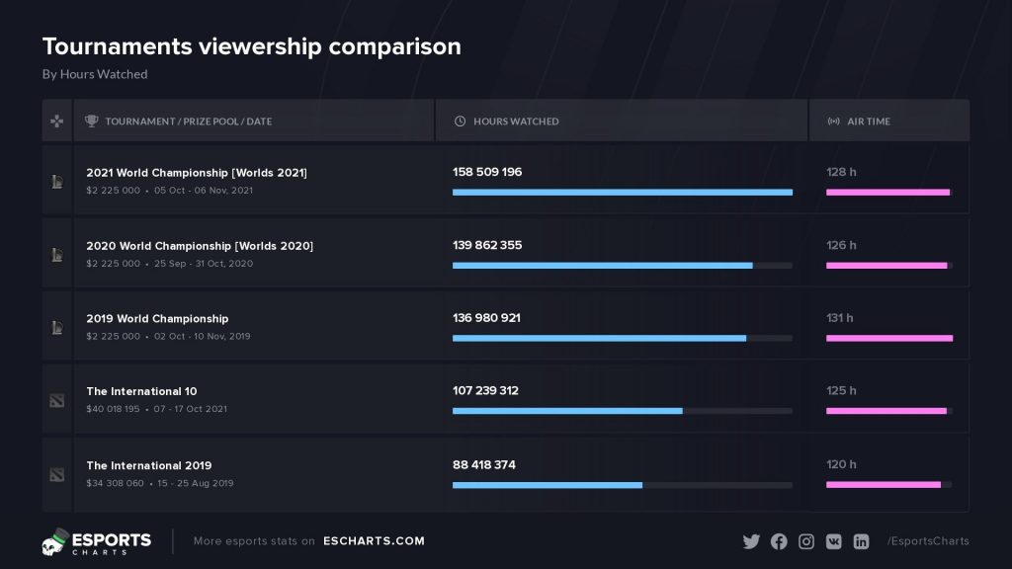Click League of Legends icon for Worlds 2021
The image size is (1012, 569).
pos(57,181)
